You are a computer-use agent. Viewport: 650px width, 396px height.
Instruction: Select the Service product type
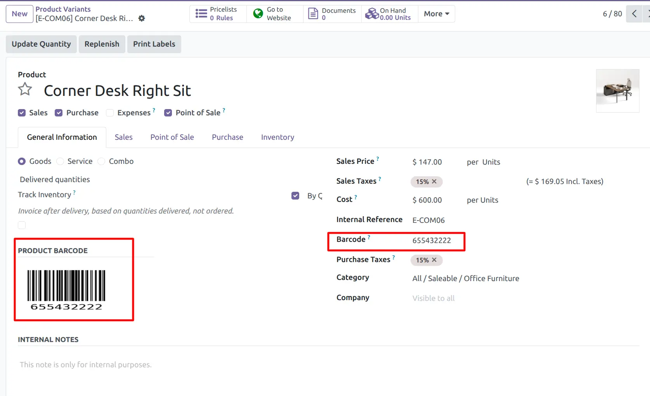(60, 161)
